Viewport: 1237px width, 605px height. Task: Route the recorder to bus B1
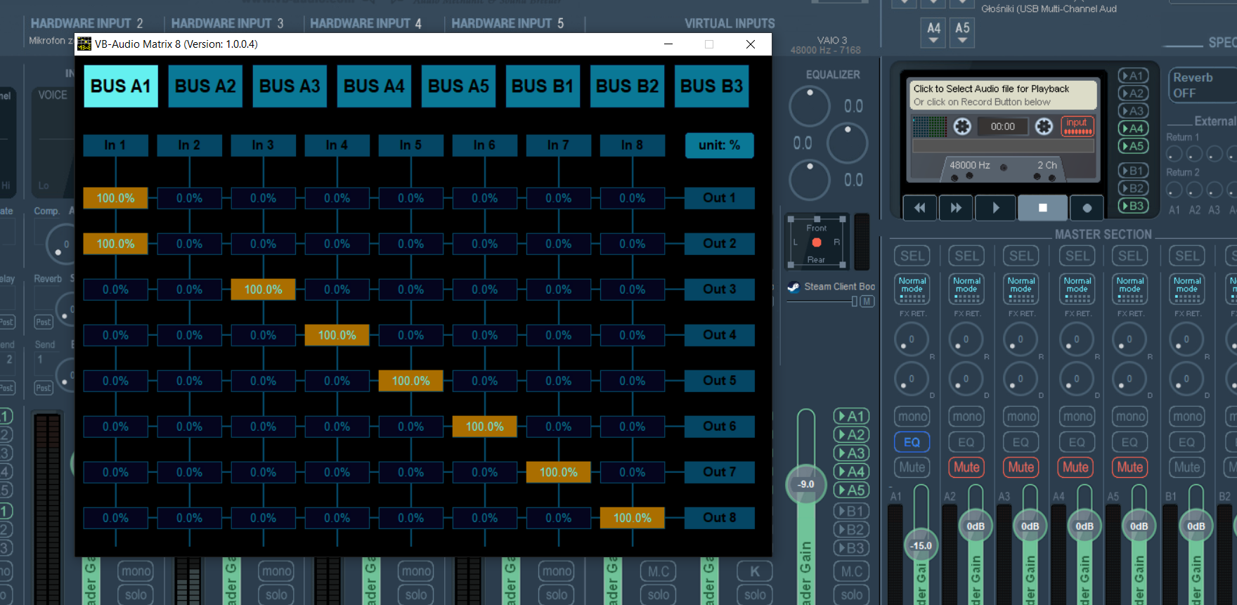pos(1133,171)
